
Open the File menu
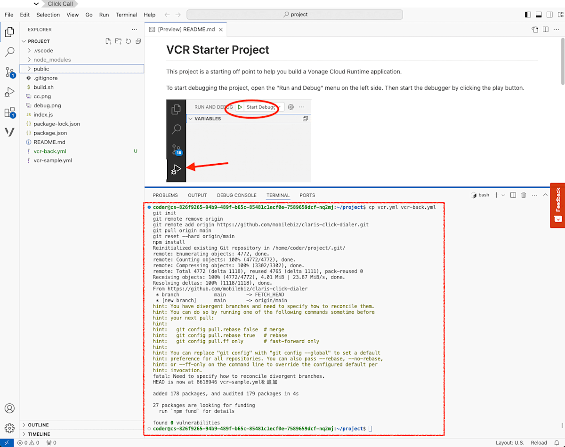(9, 15)
